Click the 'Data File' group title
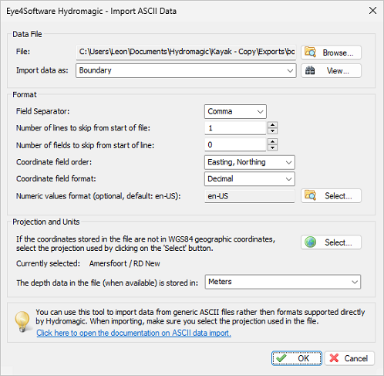384x376 pixels. point(27,34)
